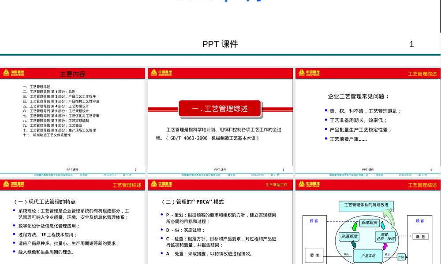Click slide number 4 beside PPT 课件 footer

pyautogui.click(x=431, y=170)
